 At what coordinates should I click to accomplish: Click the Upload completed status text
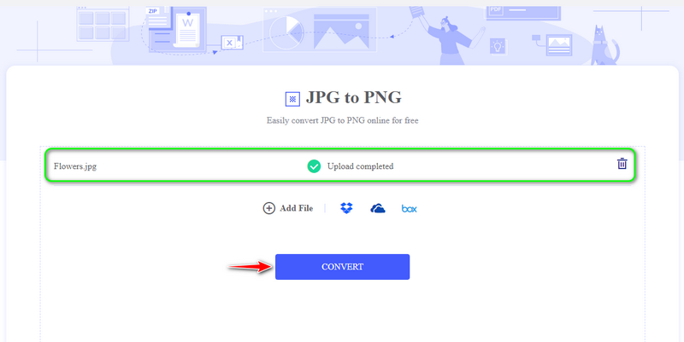point(361,166)
